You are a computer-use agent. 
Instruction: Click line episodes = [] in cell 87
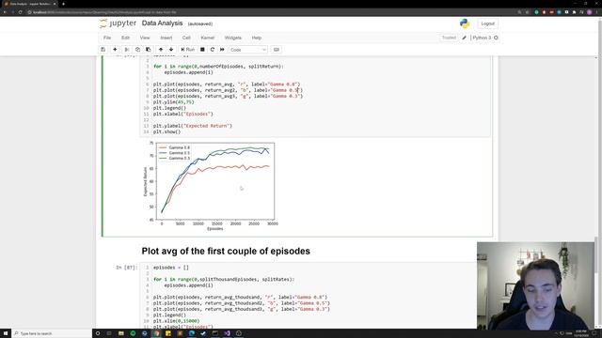click(171, 268)
